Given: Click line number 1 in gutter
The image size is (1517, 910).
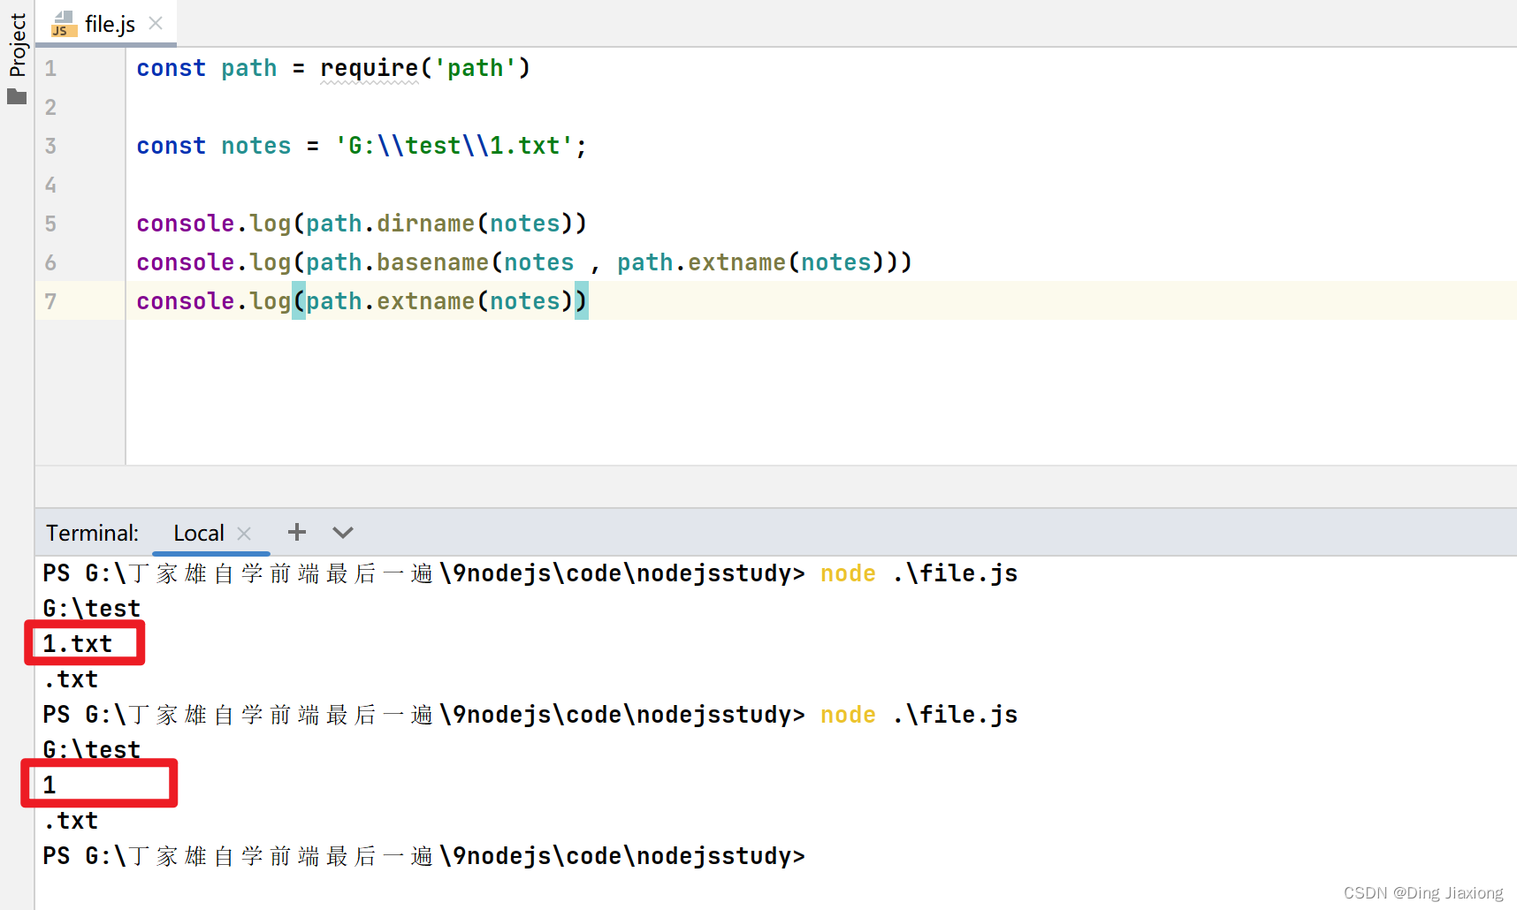Looking at the screenshot, I should (50, 69).
